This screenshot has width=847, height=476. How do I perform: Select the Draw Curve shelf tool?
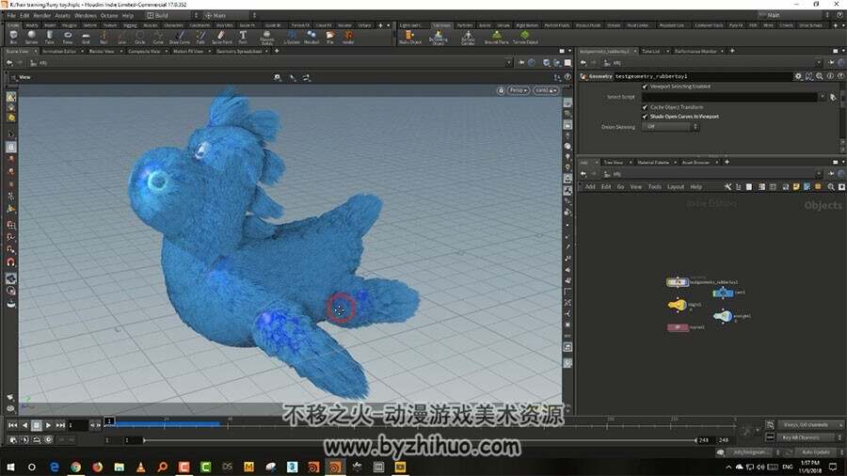click(x=180, y=37)
